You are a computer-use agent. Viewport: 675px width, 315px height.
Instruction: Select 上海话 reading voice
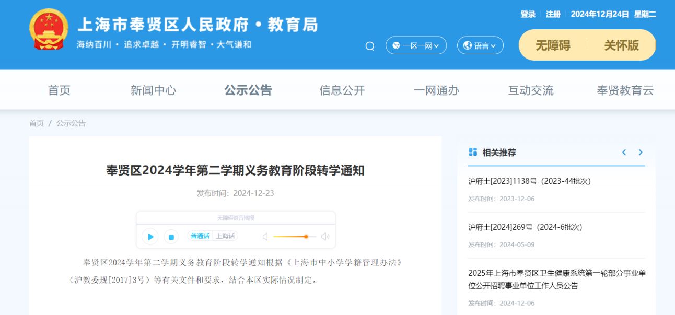coord(225,236)
